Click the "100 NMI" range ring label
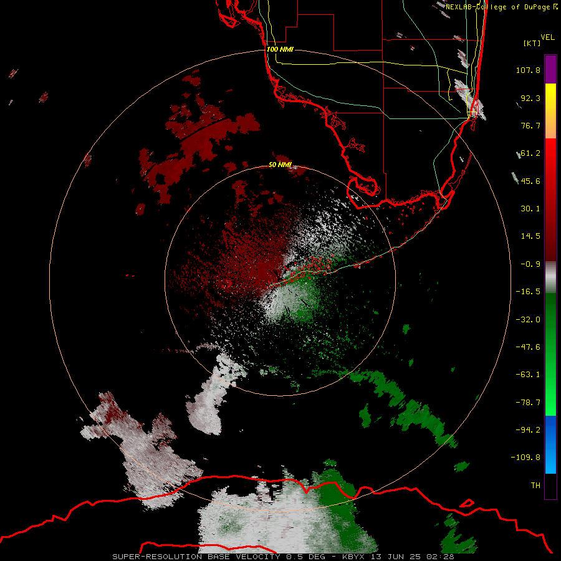Image resolution: width=561 pixels, height=561 pixels. click(280, 49)
